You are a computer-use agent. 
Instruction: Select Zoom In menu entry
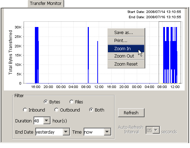pyautogui.click(x=126, y=48)
